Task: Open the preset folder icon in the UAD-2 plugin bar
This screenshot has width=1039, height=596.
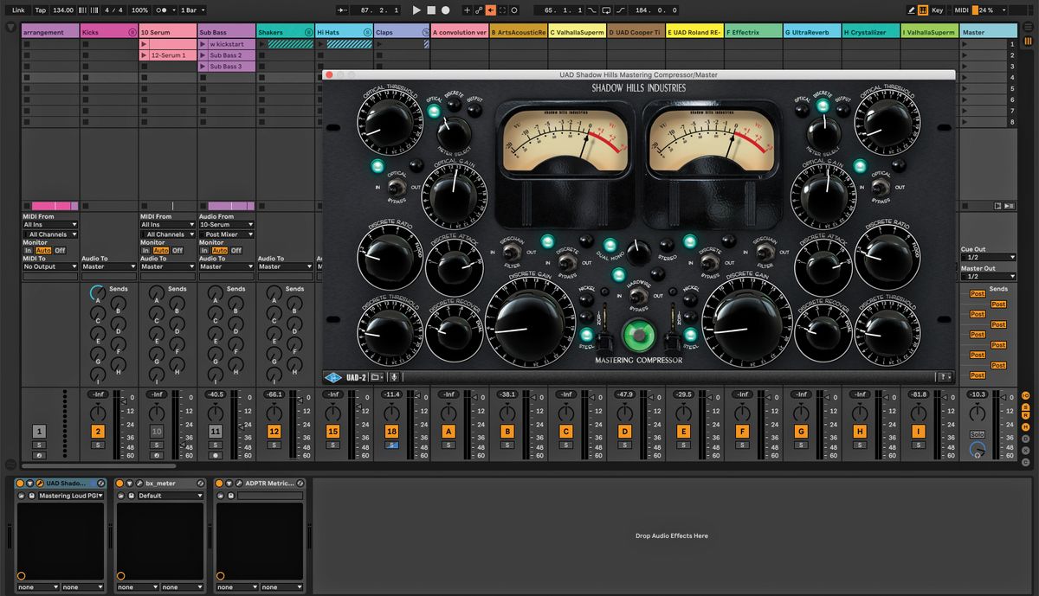Action: coord(375,376)
